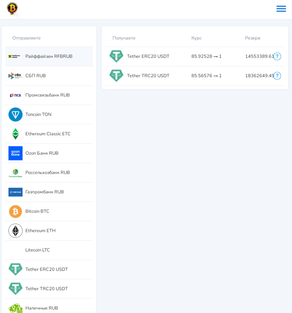The image size is (292, 313).
Task: Click Tether TRC20 icon in send list
Action: click(16, 289)
